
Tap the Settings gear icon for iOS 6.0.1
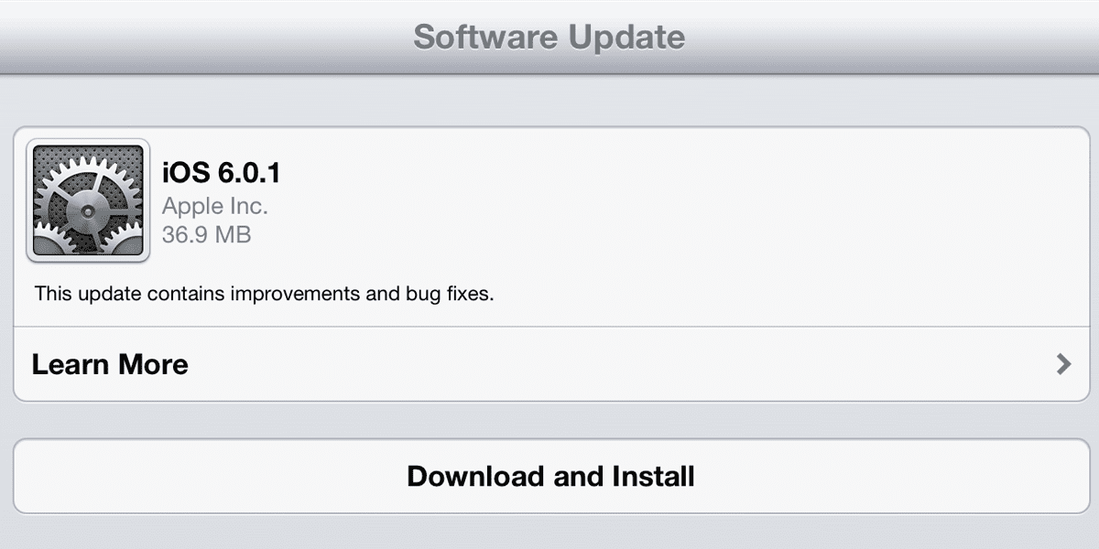coord(88,201)
